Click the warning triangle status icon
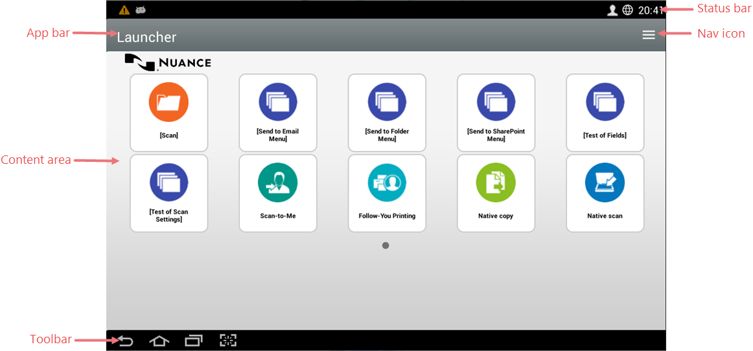 click(x=124, y=10)
